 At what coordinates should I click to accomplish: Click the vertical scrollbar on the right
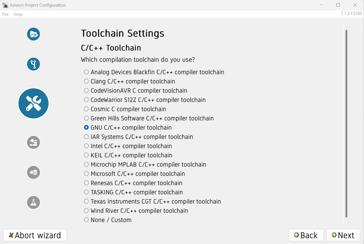(x=346, y=121)
